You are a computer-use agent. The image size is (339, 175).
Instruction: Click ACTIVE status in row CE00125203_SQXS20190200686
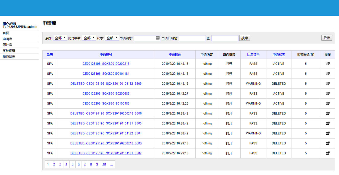(x=279, y=94)
